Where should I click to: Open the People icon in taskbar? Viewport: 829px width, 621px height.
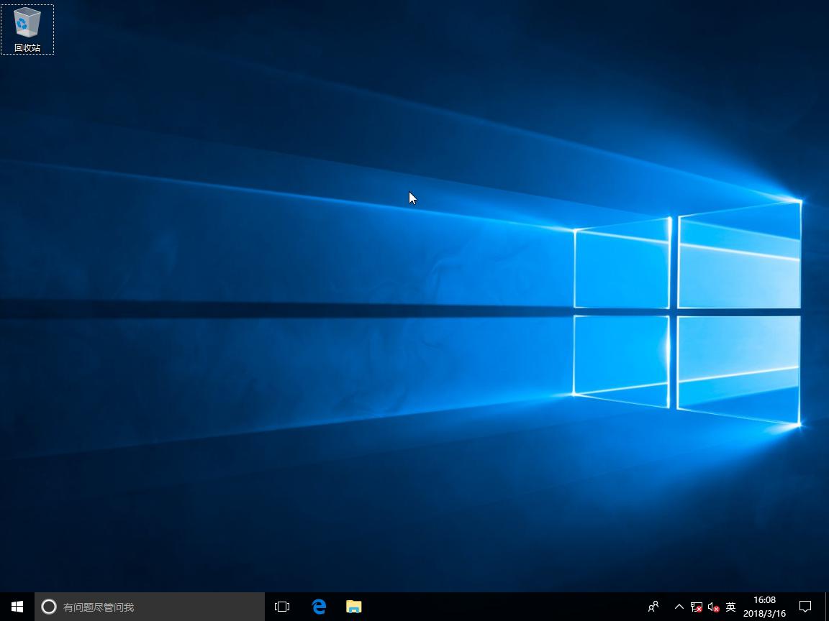click(653, 607)
